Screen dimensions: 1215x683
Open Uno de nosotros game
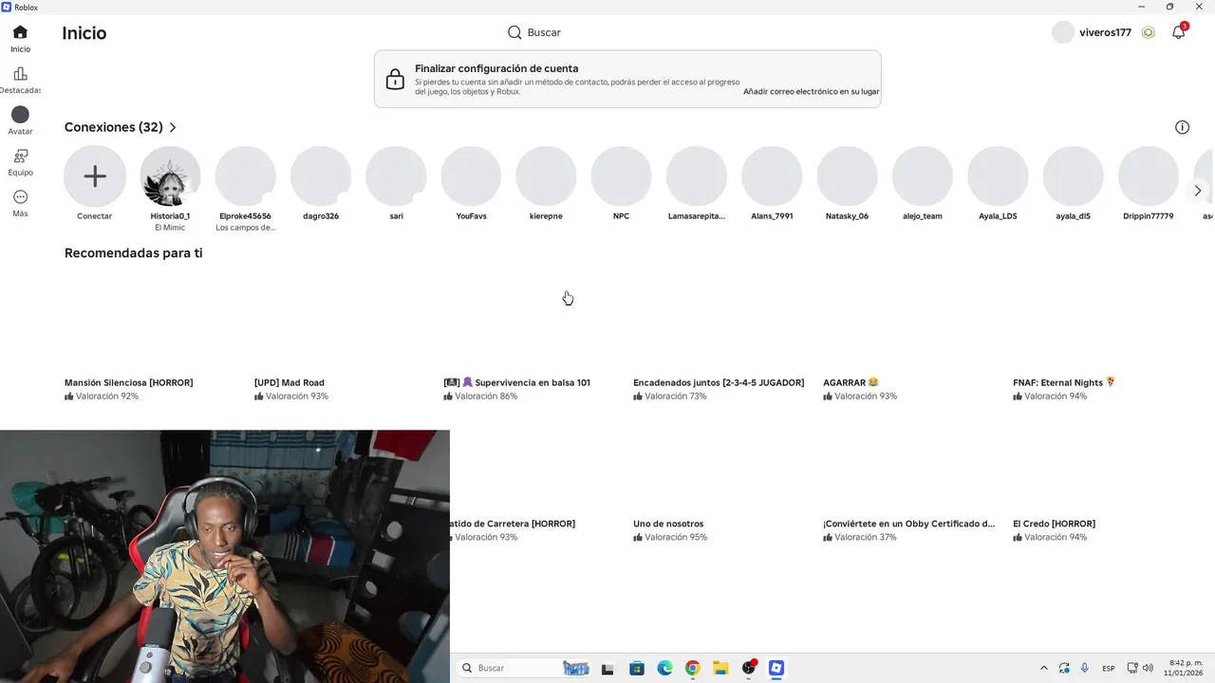click(x=668, y=524)
